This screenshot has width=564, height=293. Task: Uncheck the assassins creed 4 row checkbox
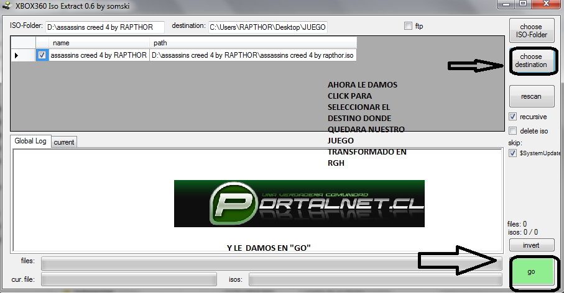click(x=42, y=55)
